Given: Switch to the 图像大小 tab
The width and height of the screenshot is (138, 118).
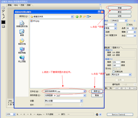Looking at the screenshot, I should pyautogui.click(x=116, y=48).
